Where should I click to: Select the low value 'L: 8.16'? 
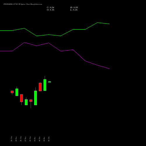(x=74, y=10)
